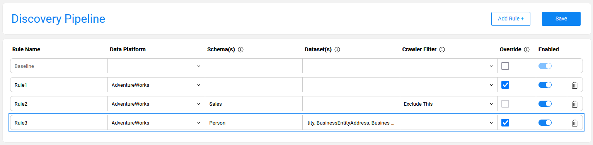Check the Baseline Override checkbox

click(x=505, y=66)
